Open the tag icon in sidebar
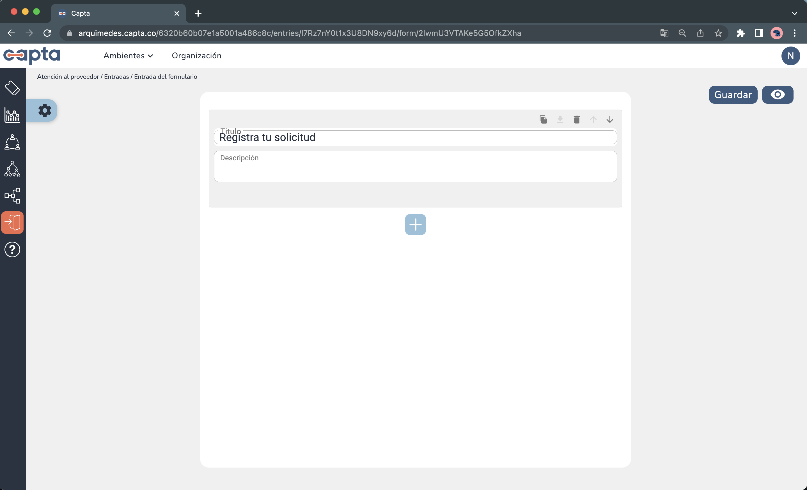The image size is (807, 490). [x=12, y=88]
